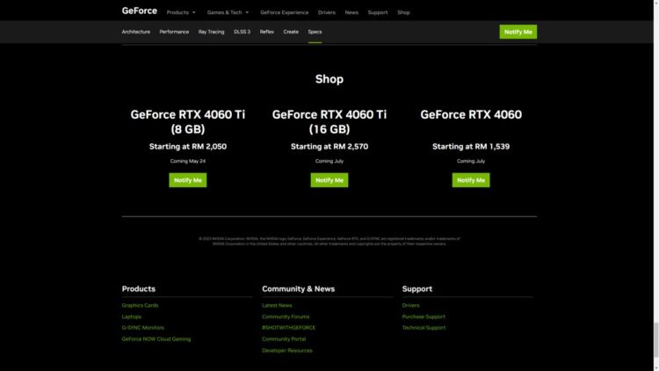Image resolution: width=659 pixels, height=371 pixels.
Task: Open Latest News footer link
Action: pos(277,305)
